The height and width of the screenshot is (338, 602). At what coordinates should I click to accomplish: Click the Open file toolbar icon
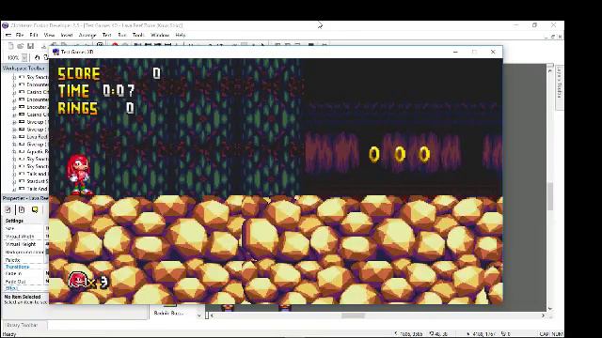[x=21, y=46]
